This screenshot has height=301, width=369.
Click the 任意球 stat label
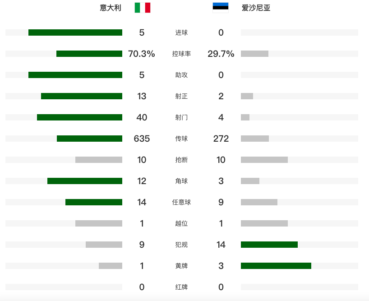[x=181, y=202]
